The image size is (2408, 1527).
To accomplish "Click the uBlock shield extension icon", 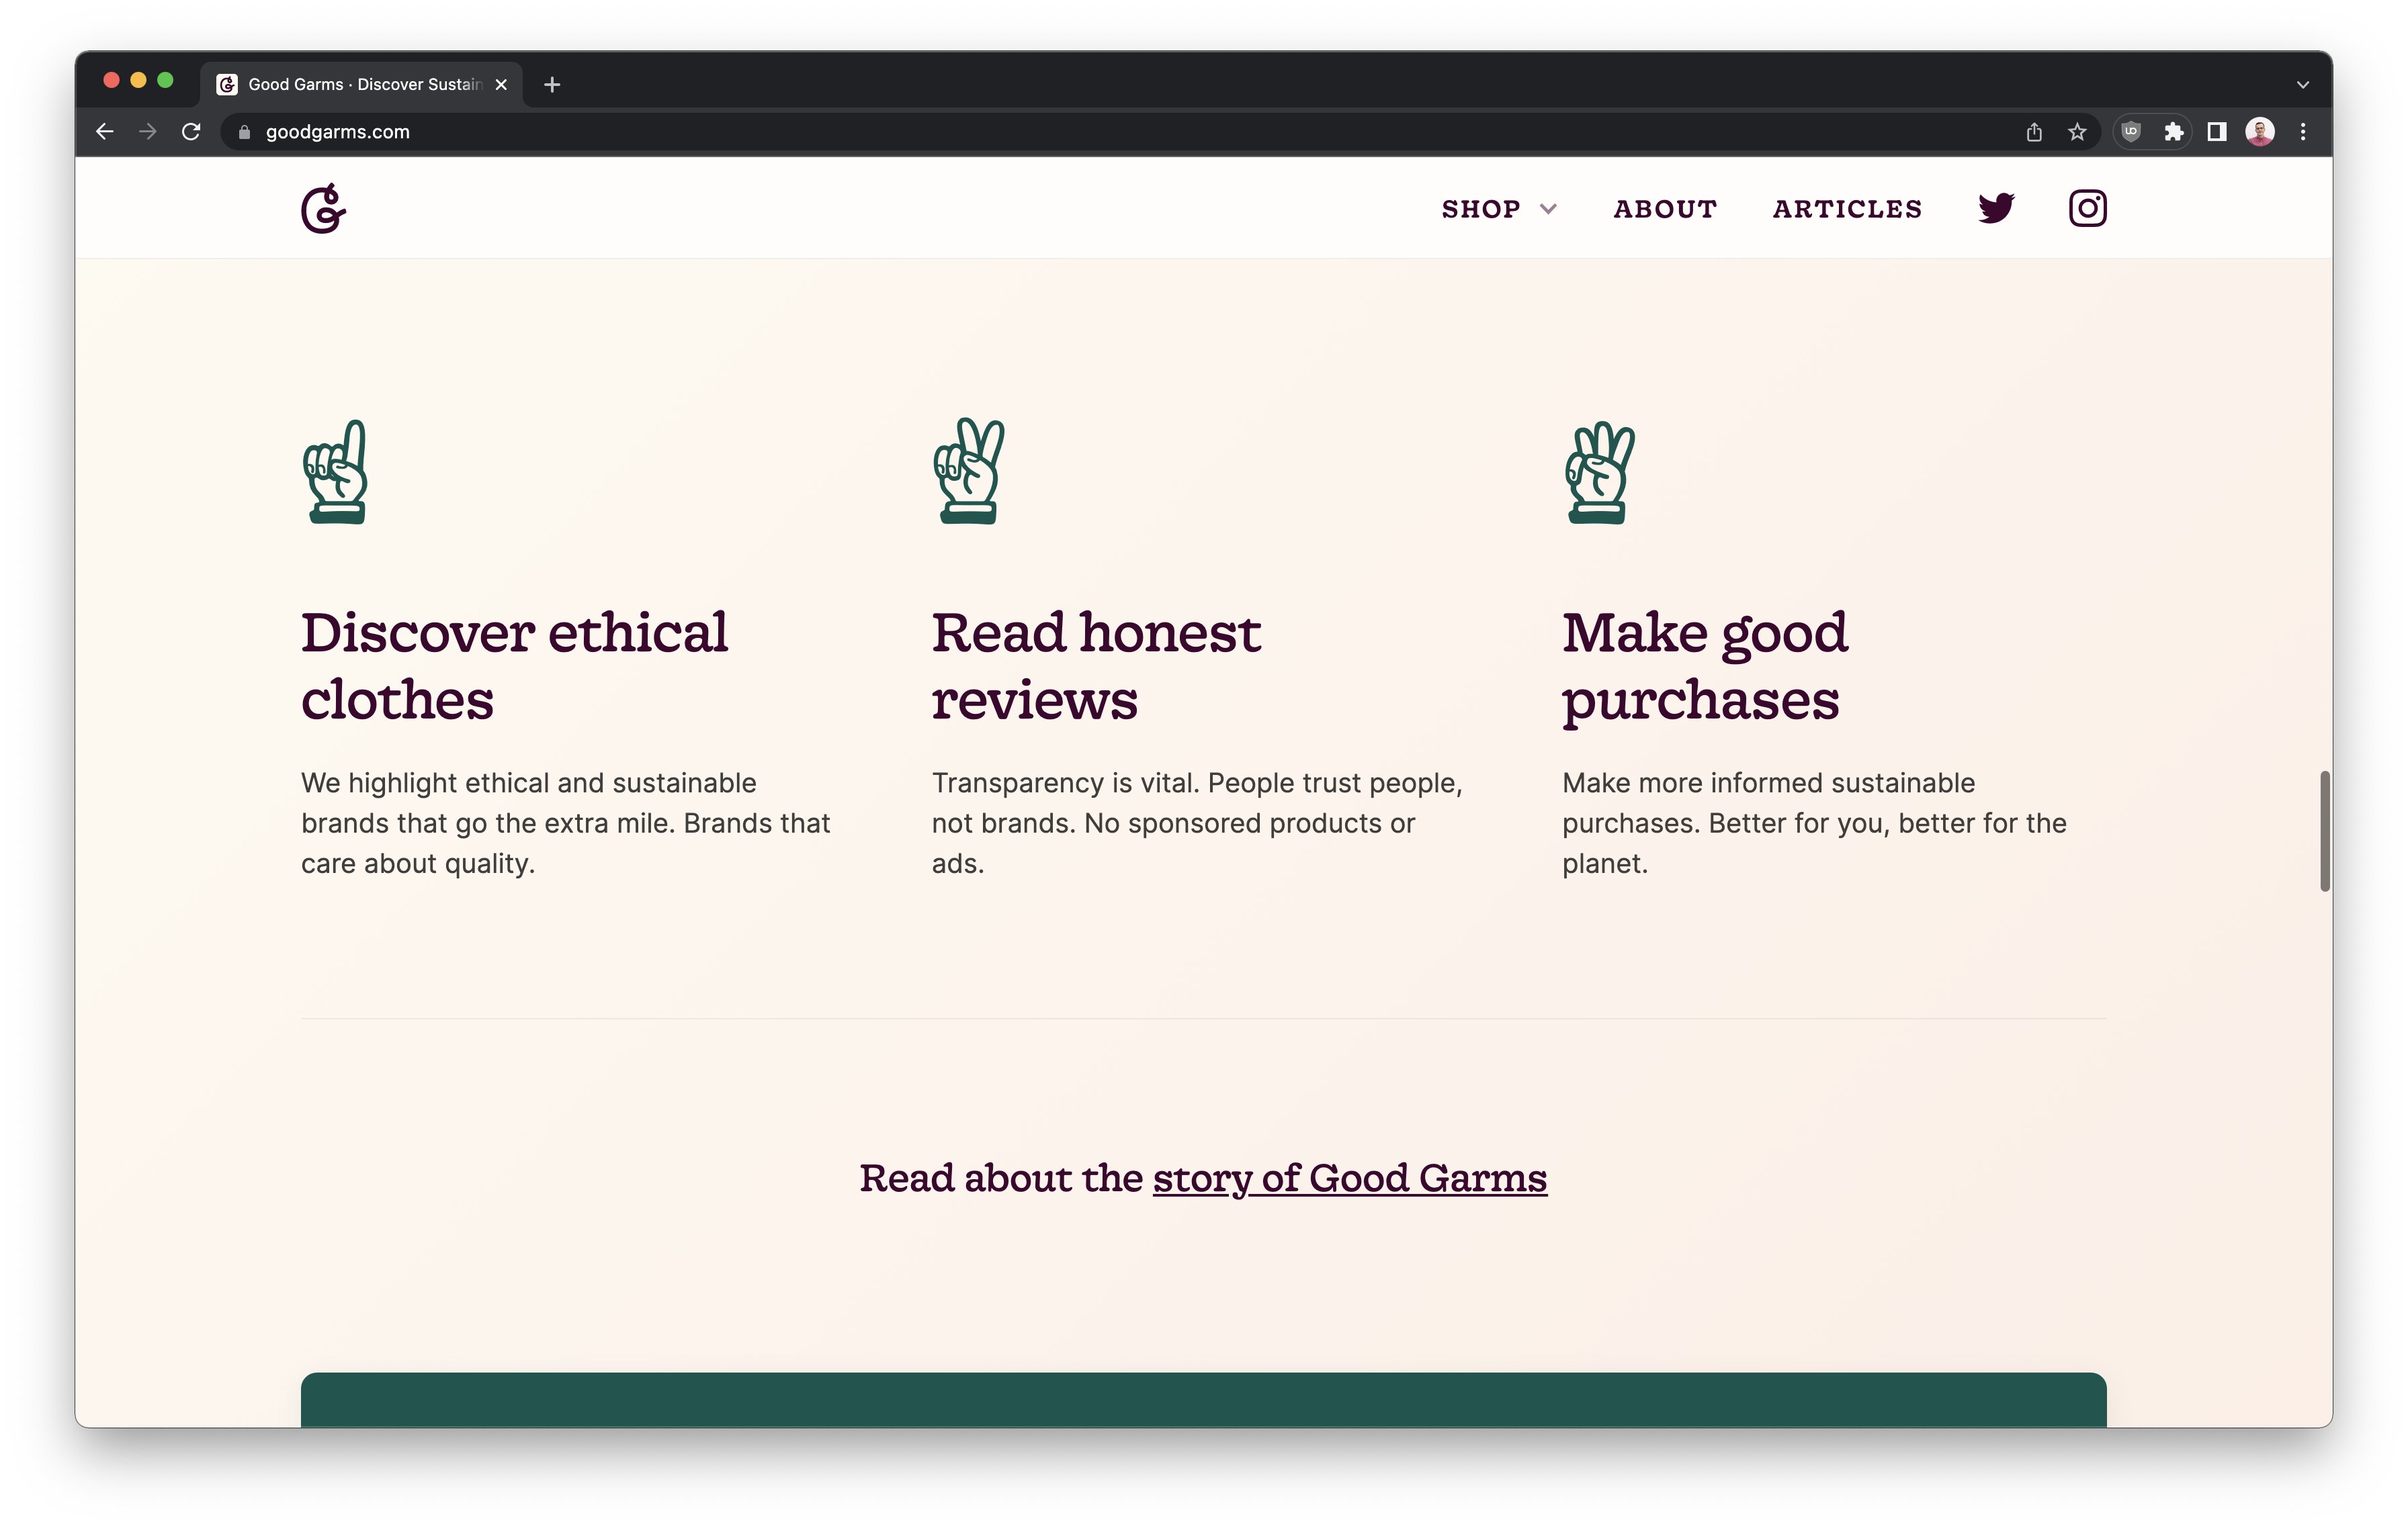I will point(2131,132).
